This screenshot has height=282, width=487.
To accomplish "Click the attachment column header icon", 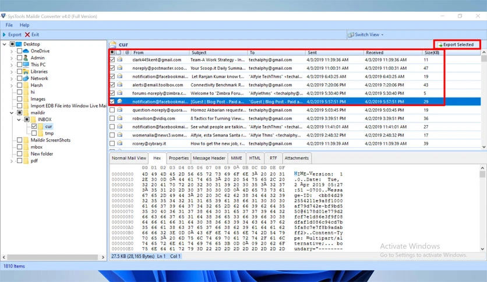I will (x=127, y=52).
